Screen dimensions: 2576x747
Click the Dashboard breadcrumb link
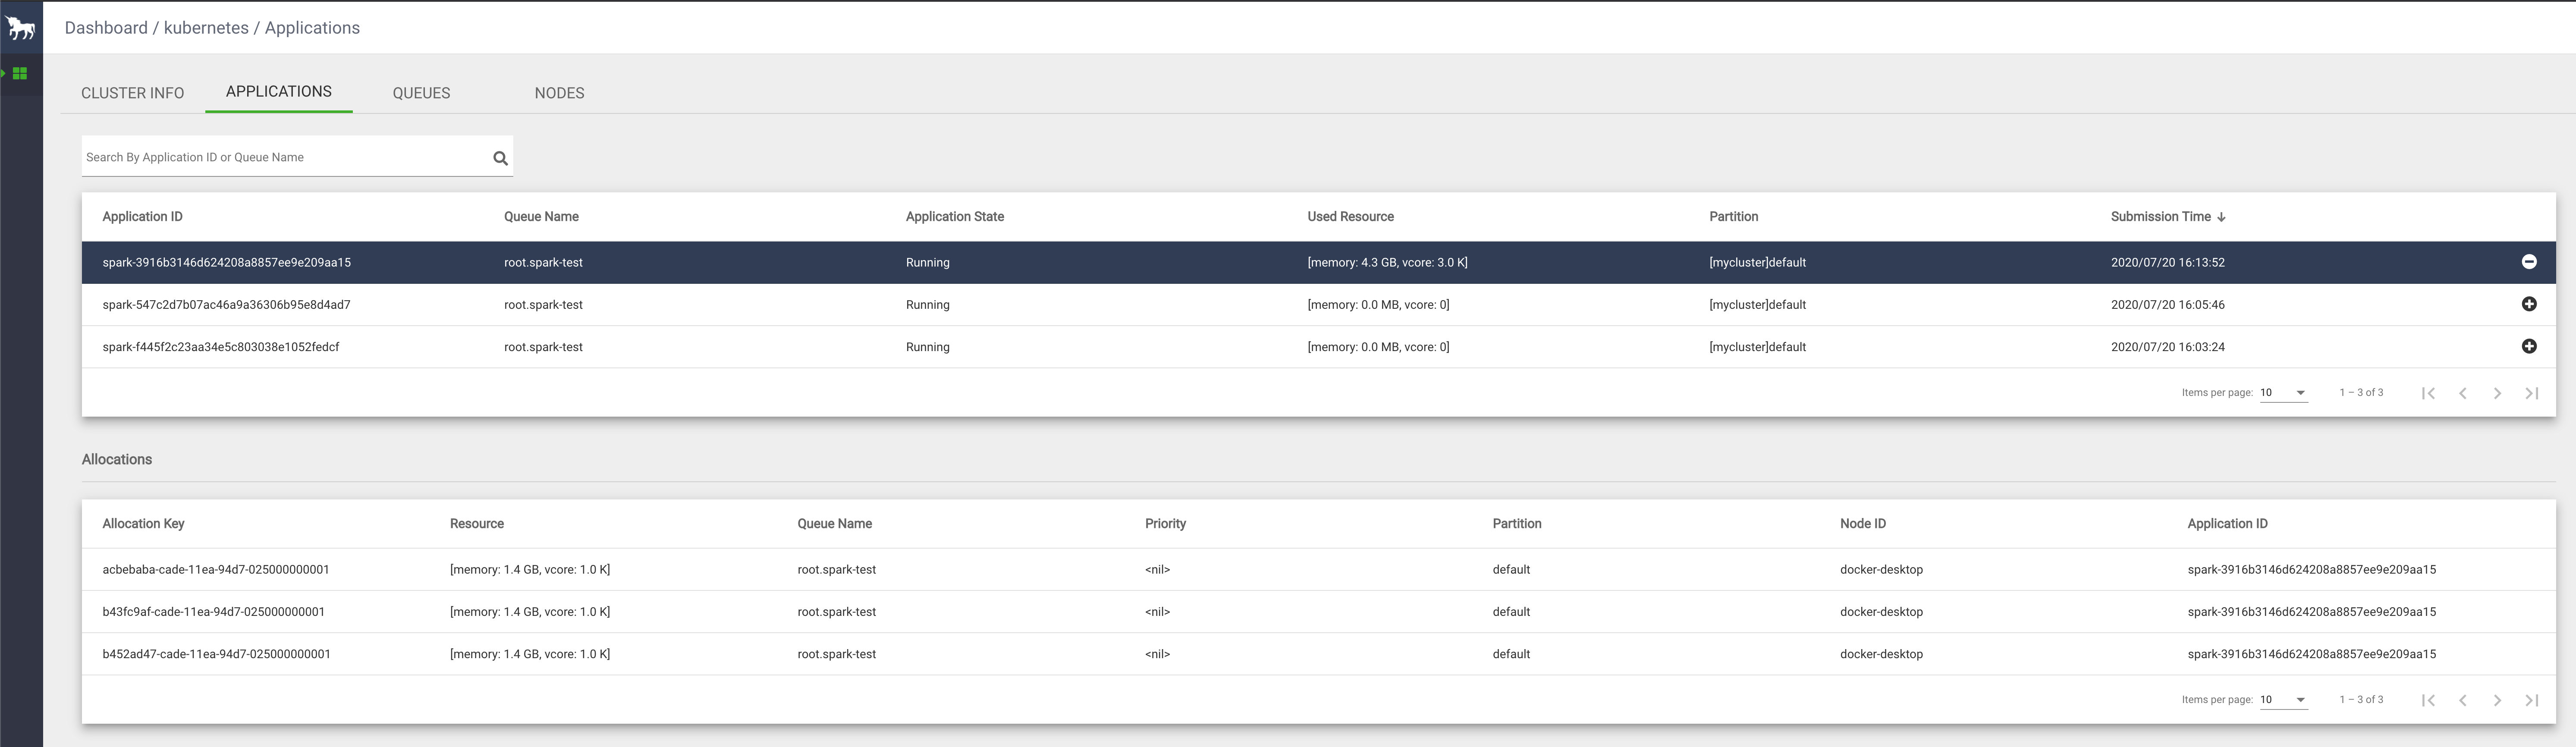click(106, 28)
